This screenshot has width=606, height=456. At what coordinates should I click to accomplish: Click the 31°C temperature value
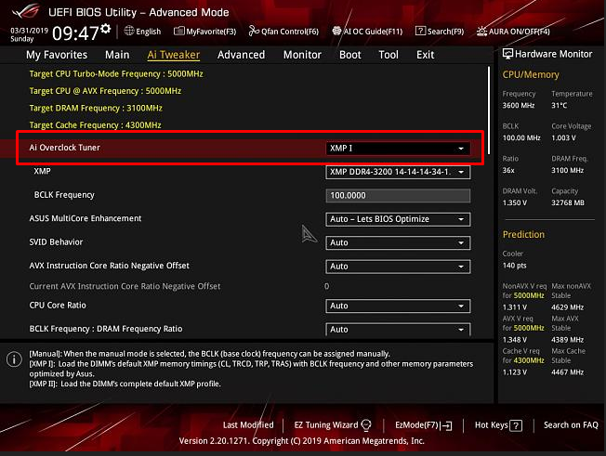click(559, 105)
